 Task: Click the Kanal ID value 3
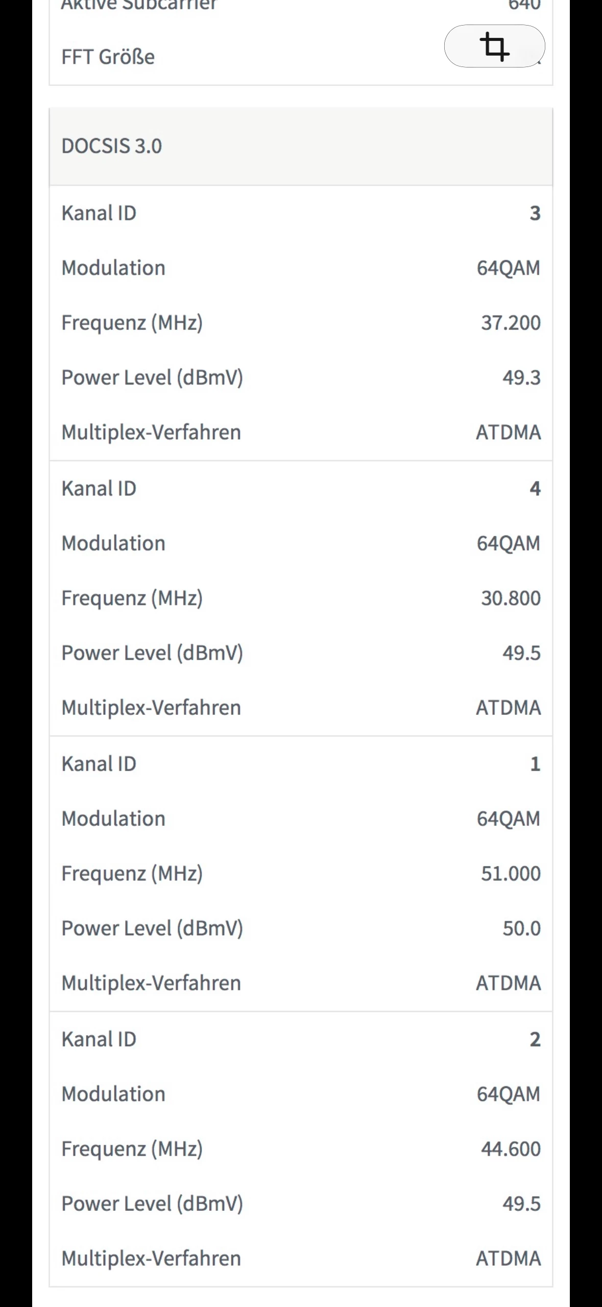[535, 213]
